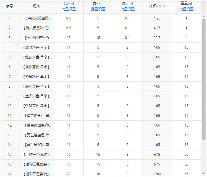
Task: Click height field 3 in row 12
Action: click(127, 125)
